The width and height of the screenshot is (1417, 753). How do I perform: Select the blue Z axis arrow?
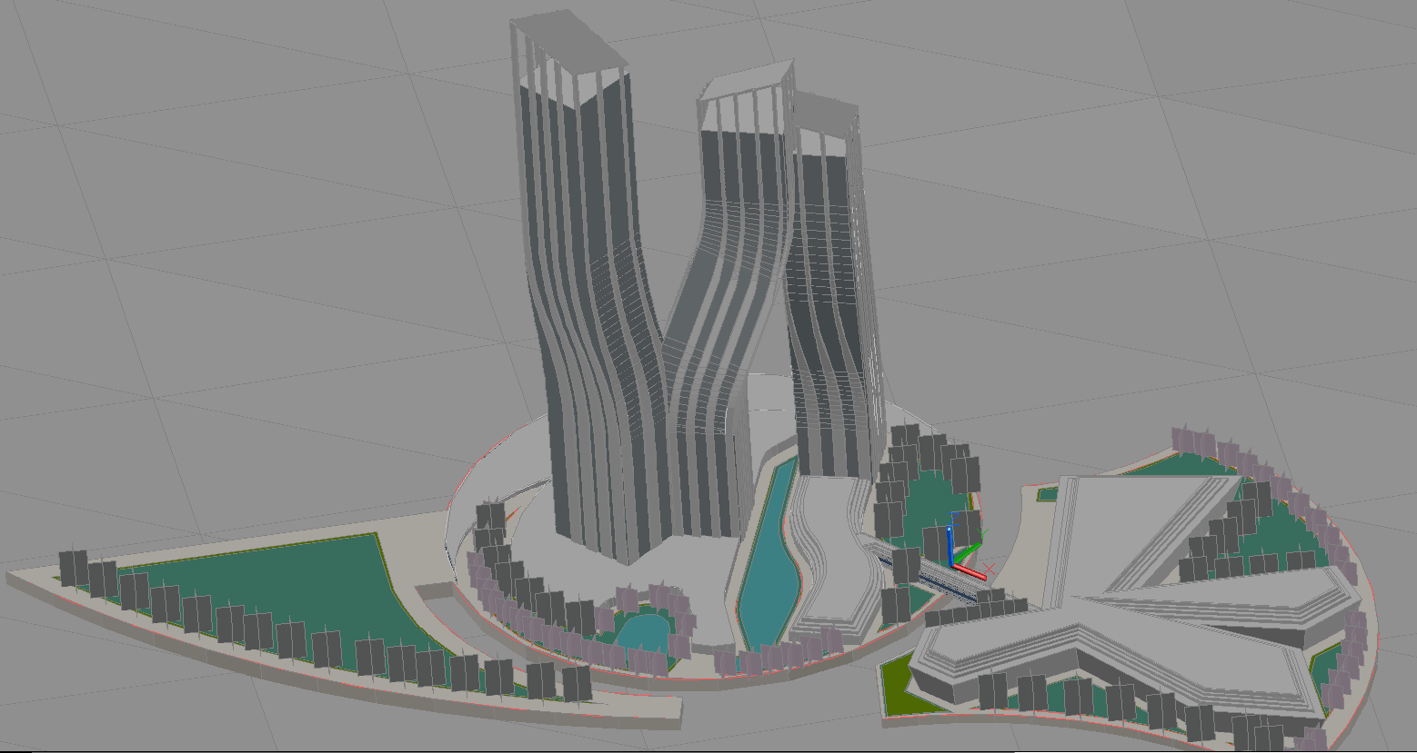tap(950, 545)
